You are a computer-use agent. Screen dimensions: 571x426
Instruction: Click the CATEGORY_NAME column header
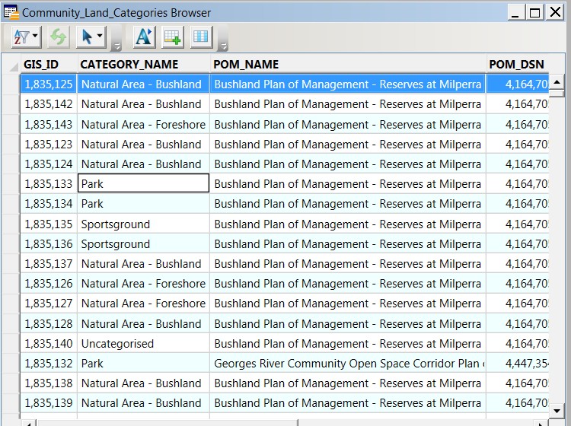(129, 65)
